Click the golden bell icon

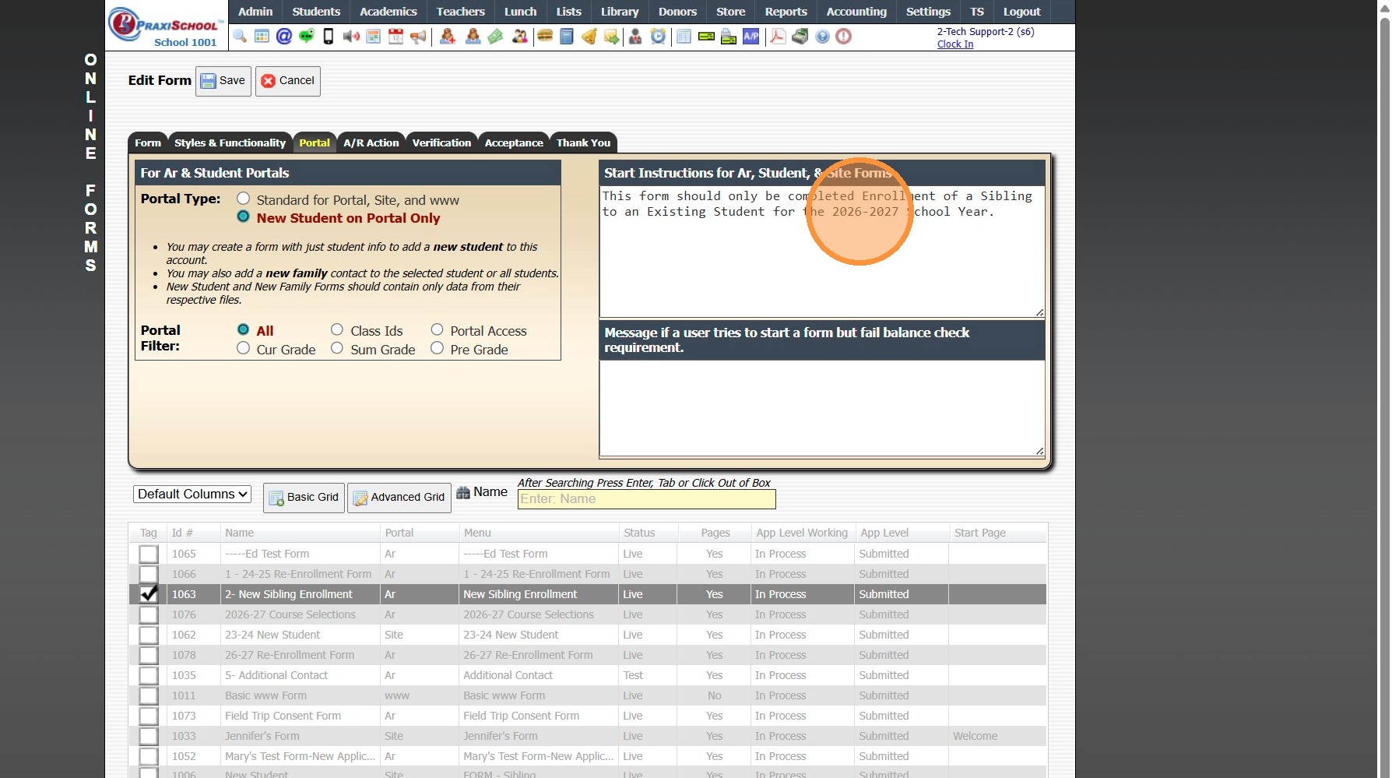click(589, 37)
